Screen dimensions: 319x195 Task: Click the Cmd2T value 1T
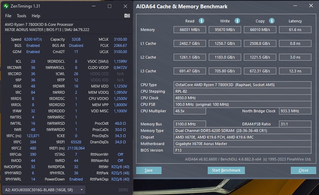[x=76, y=52]
